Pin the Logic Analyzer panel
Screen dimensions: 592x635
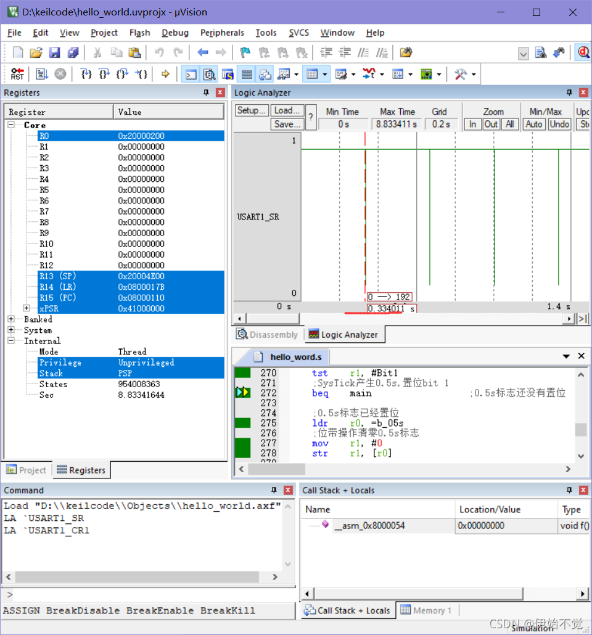[569, 92]
